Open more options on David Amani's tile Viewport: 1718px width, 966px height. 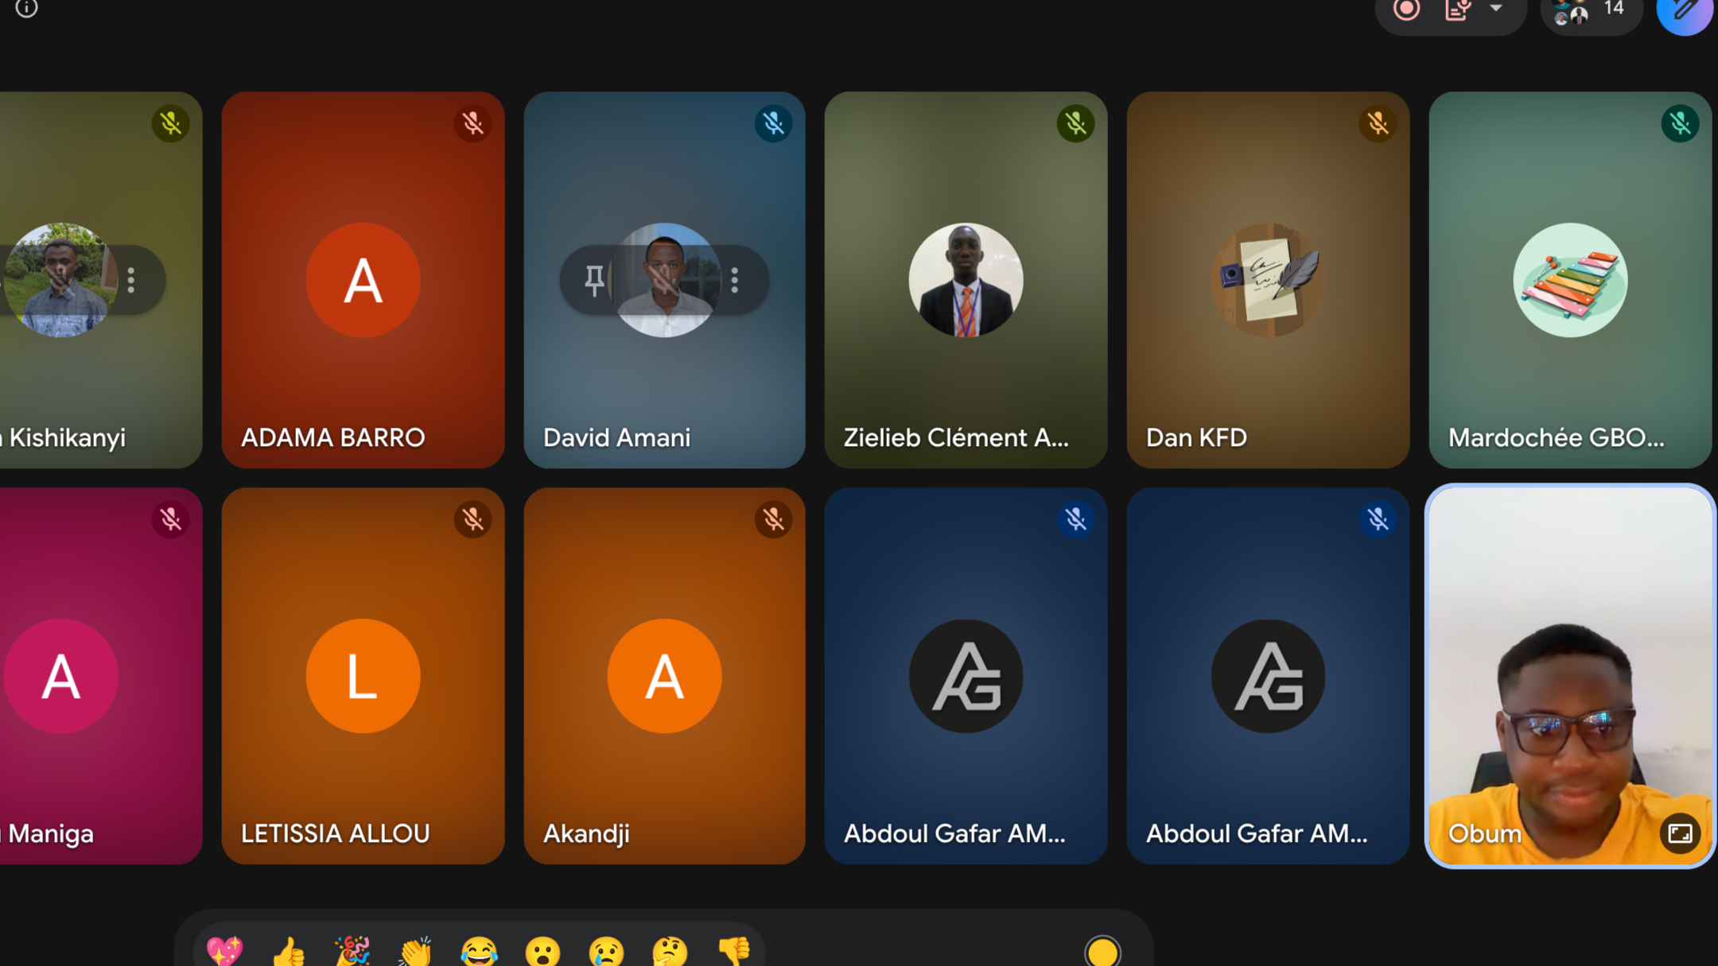coord(735,280)
